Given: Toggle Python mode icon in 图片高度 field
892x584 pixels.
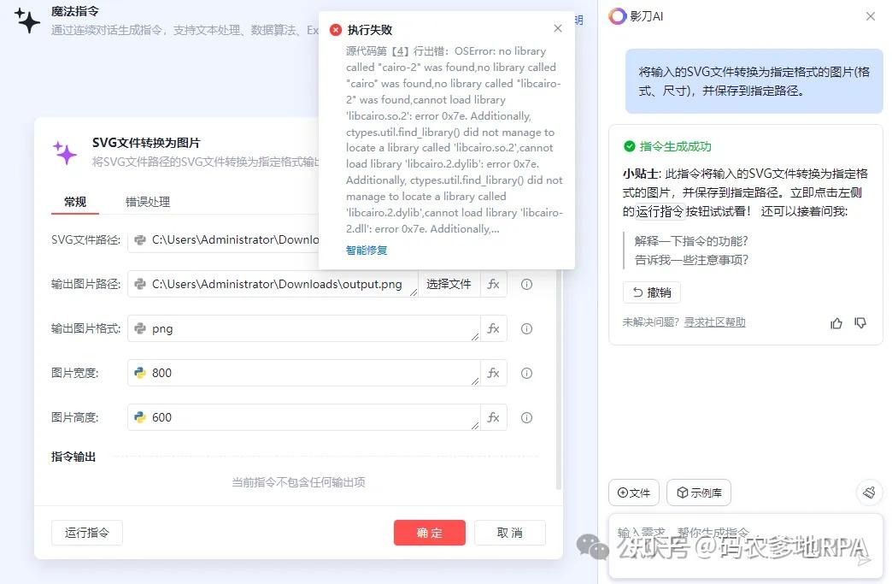Looking at the screenshot, I should point(140,417).
